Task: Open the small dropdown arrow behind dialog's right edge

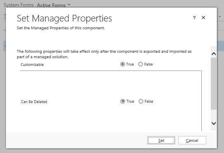Action: (x=220, y=16)
